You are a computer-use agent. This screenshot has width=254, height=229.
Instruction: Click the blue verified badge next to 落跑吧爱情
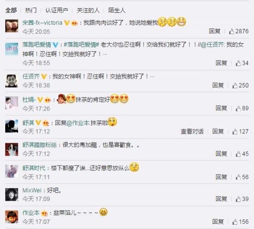[x=55, y=45]
